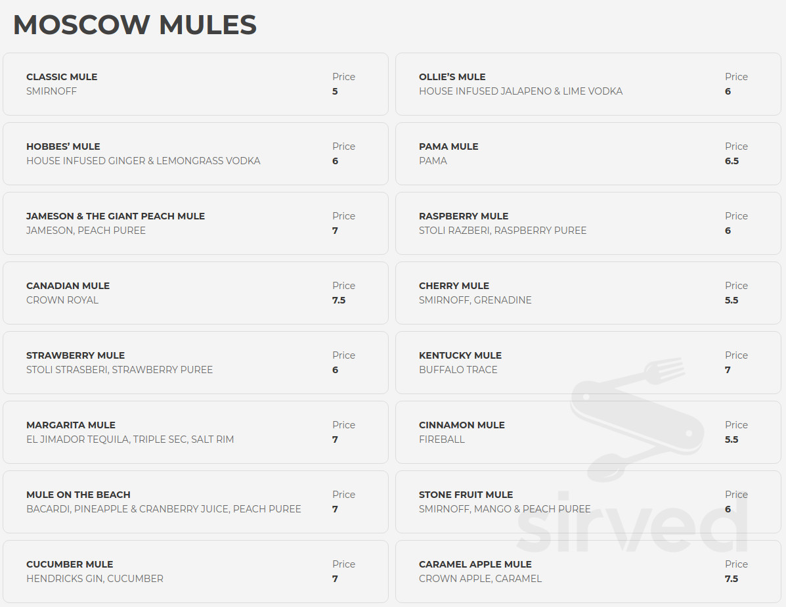Select the Canadian Mule card
The height and width of the screenshot is (607, 786).
[196, 293]
